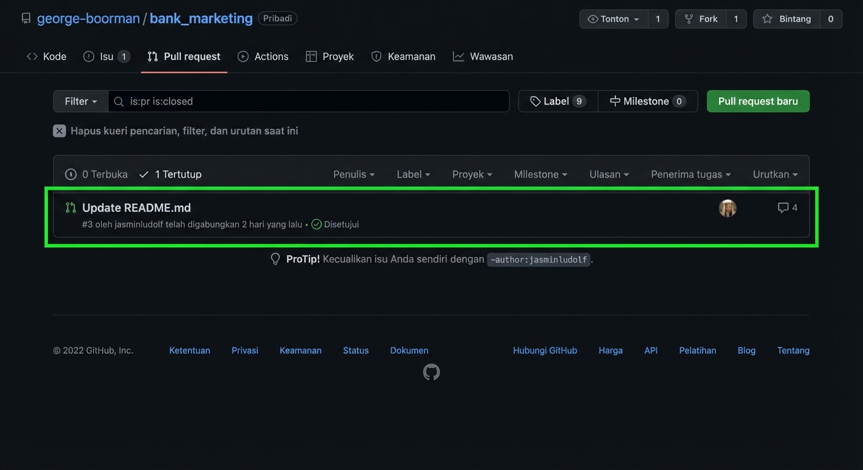Expand the Penulis filter dropdown
The height and width of the screenshot is (470, 863).
[354, 174]
